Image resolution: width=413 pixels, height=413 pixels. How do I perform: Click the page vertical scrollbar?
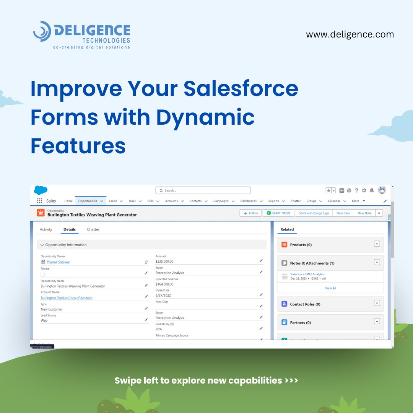click(392, 229)
